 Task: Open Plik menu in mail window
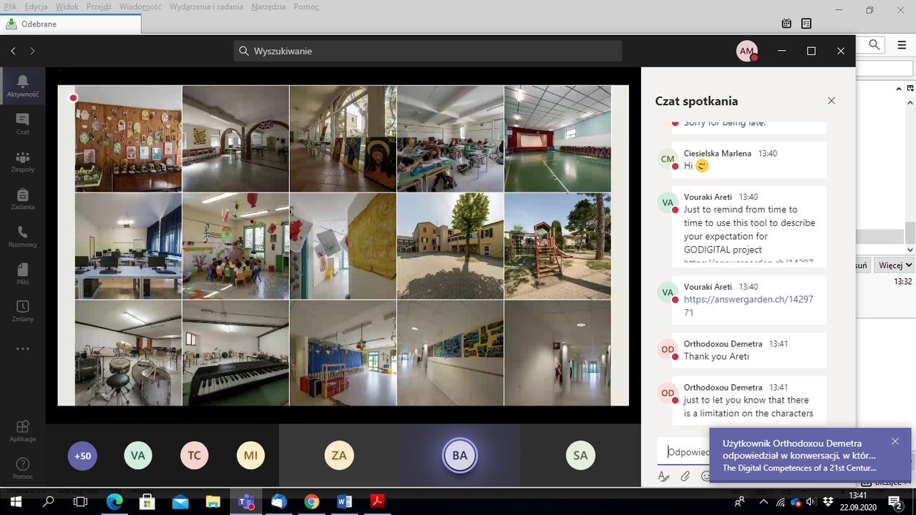tap(10, 6)
